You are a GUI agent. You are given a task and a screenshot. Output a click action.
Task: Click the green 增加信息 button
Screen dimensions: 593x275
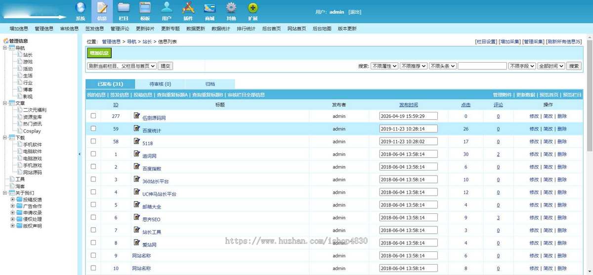99,53
